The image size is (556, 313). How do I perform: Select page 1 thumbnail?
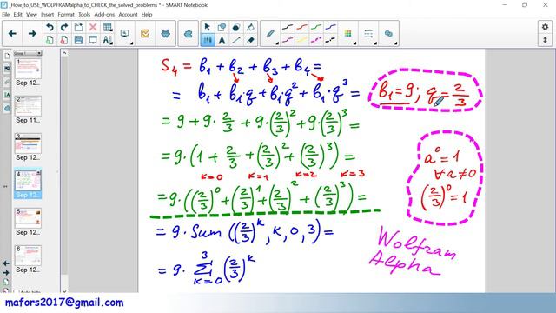pyautogui.click(x=28, y=69)
